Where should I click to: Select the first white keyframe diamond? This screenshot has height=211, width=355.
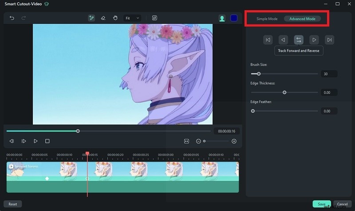(47, 179)
